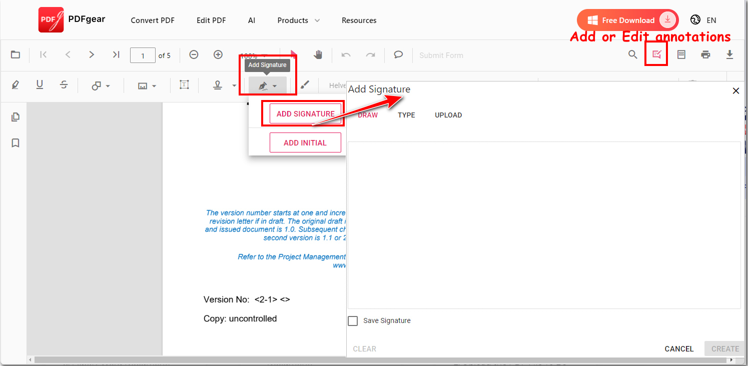Activate the Hand pan tool

(318, 55)
